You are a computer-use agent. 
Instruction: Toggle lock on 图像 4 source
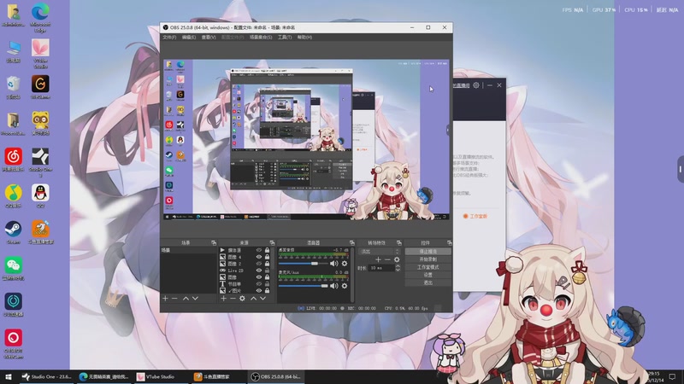[267, 257]
